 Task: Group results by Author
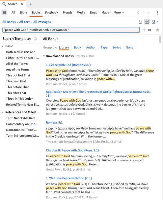[91, 48]
